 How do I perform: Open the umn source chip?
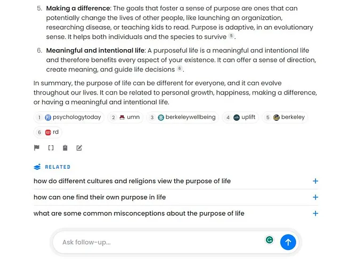(x=126, y=117)
